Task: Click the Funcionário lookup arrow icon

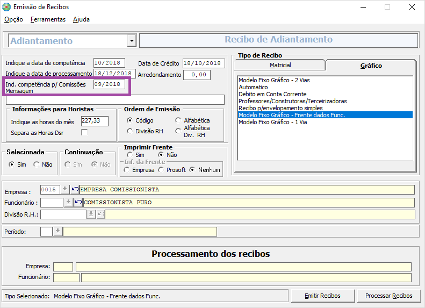Action: click(68, 202)
